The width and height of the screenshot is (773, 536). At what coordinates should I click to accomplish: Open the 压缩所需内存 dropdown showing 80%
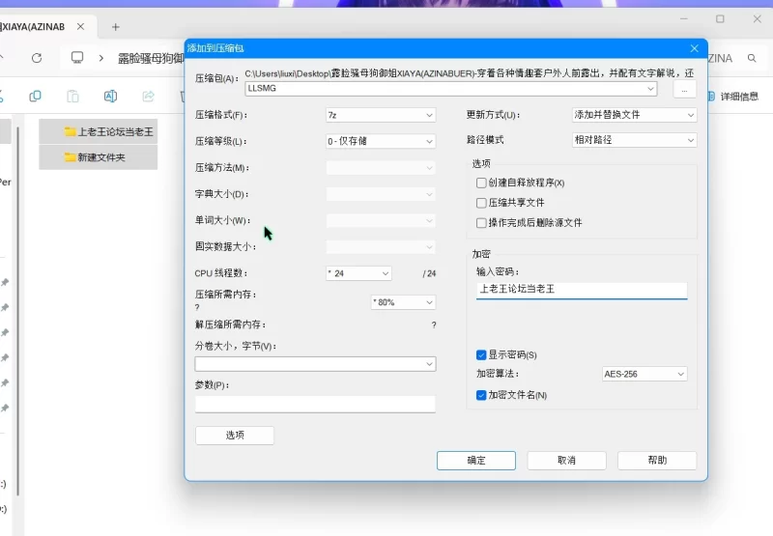click(x=403, y=302)
